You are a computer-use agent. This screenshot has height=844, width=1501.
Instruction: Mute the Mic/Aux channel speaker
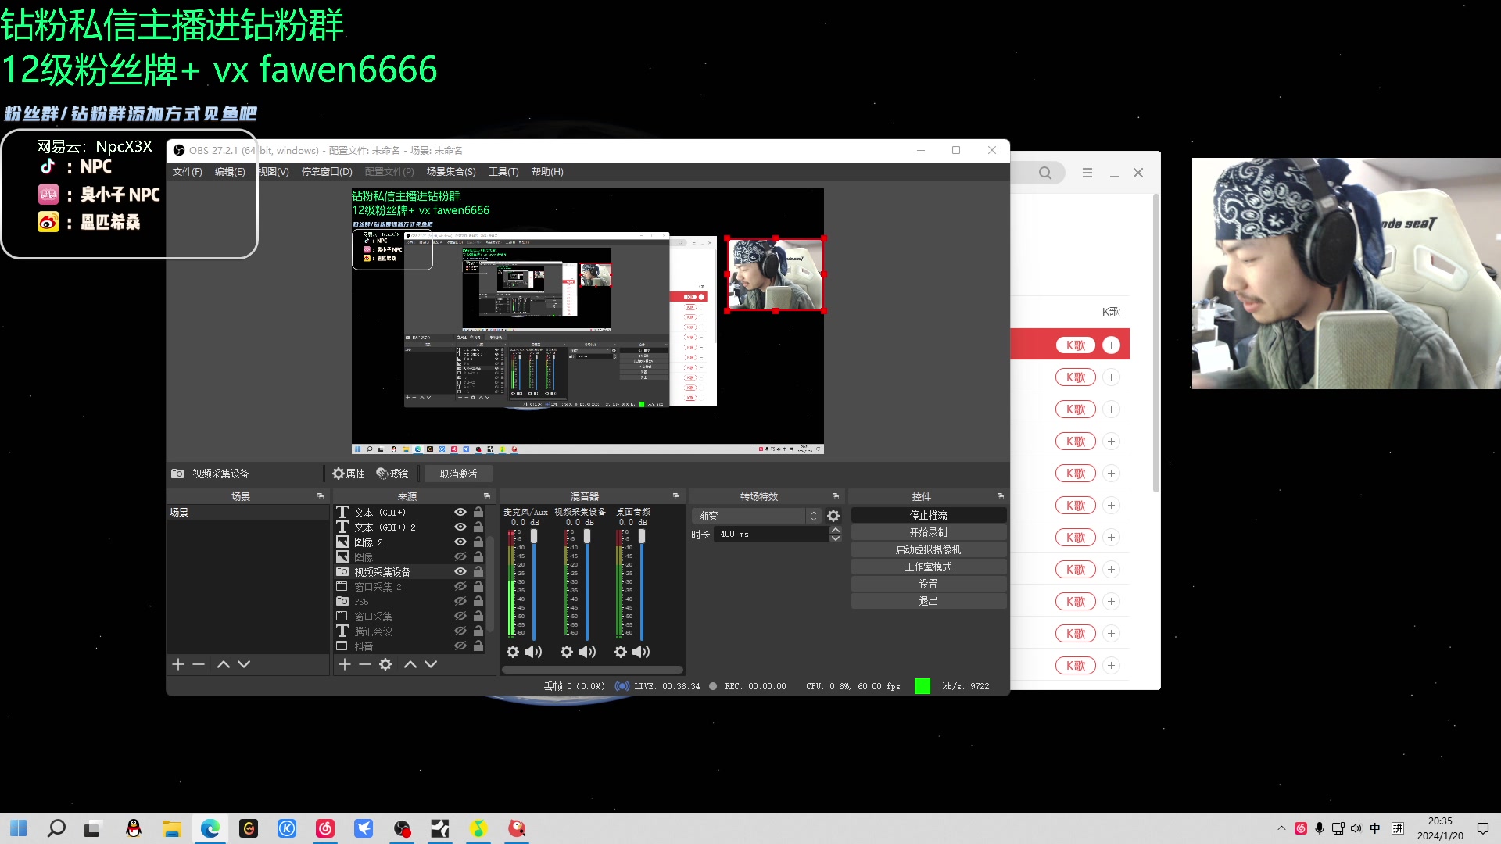[533, 652]
